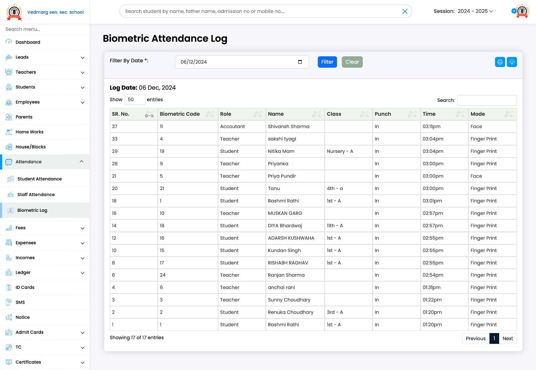Click the clear X in the search bar
The width and height of the screenshot is (536, 370).
coord(405,11)
